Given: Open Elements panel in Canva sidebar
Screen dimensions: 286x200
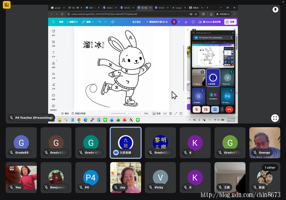Looking at the screenshot, I should [53, 44].
